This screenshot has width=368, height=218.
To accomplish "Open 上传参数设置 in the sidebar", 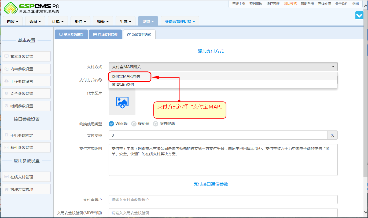I will pos(26,81).
